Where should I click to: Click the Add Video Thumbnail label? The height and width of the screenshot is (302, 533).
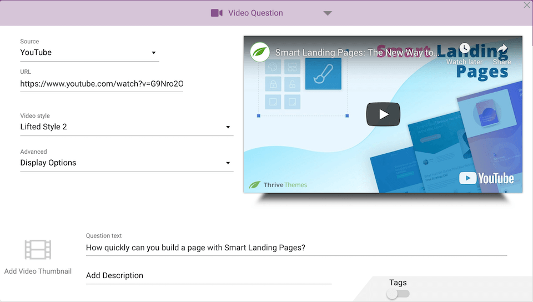(38, 271)
